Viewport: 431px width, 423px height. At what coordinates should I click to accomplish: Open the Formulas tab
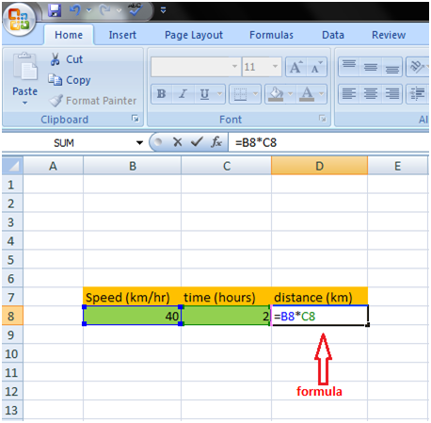coord(271,35)
